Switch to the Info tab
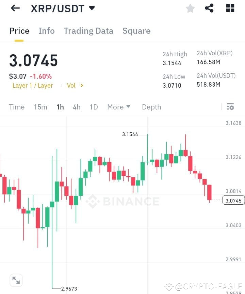Image resolution: width=245 pixels, height=294 pixels. click(x=47, y=31)
